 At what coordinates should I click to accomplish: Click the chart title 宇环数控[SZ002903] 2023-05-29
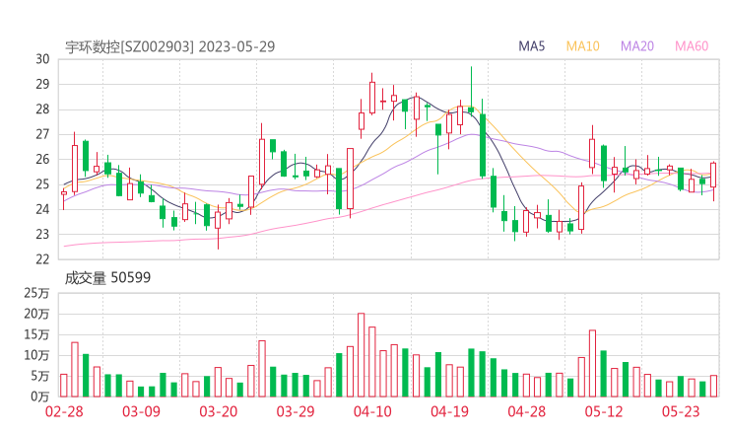pyautogui.click(x=170, y=47)
